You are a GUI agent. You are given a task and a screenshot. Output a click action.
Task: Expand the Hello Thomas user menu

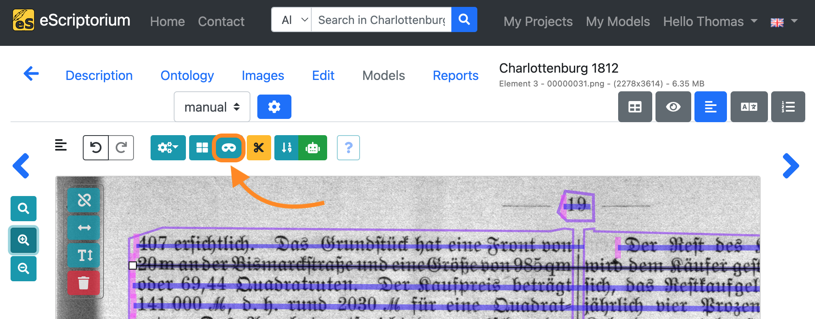(710, 22)
